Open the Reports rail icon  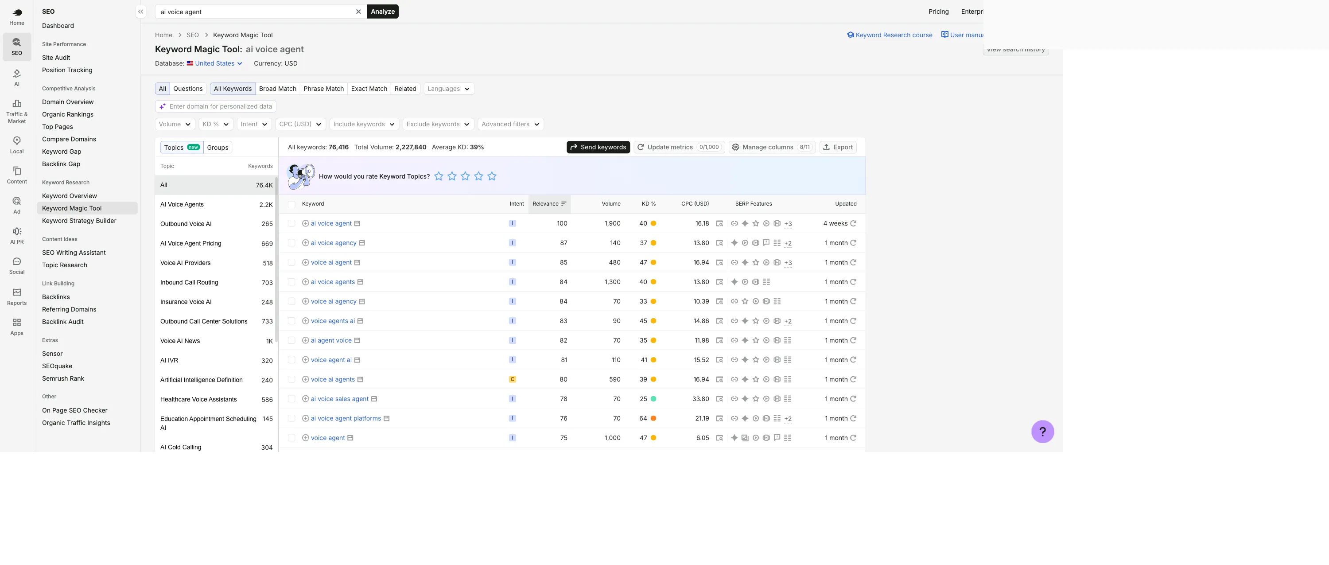pos(16,296)
